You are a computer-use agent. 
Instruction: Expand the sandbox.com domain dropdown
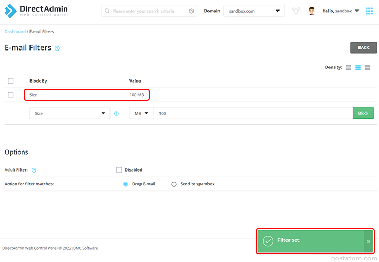[254, 11]
